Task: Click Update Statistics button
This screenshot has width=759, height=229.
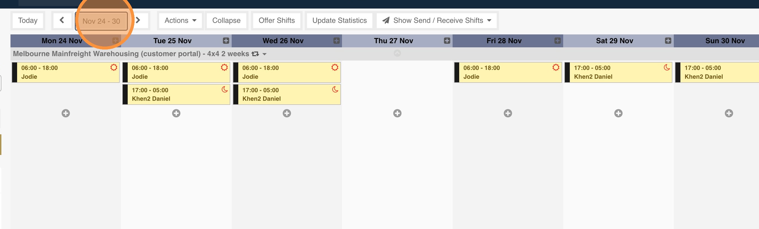Action: (339, 21)
